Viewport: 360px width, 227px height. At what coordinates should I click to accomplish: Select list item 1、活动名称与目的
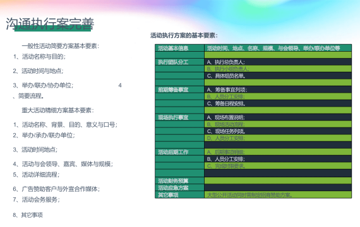click(x=39, y=57)
